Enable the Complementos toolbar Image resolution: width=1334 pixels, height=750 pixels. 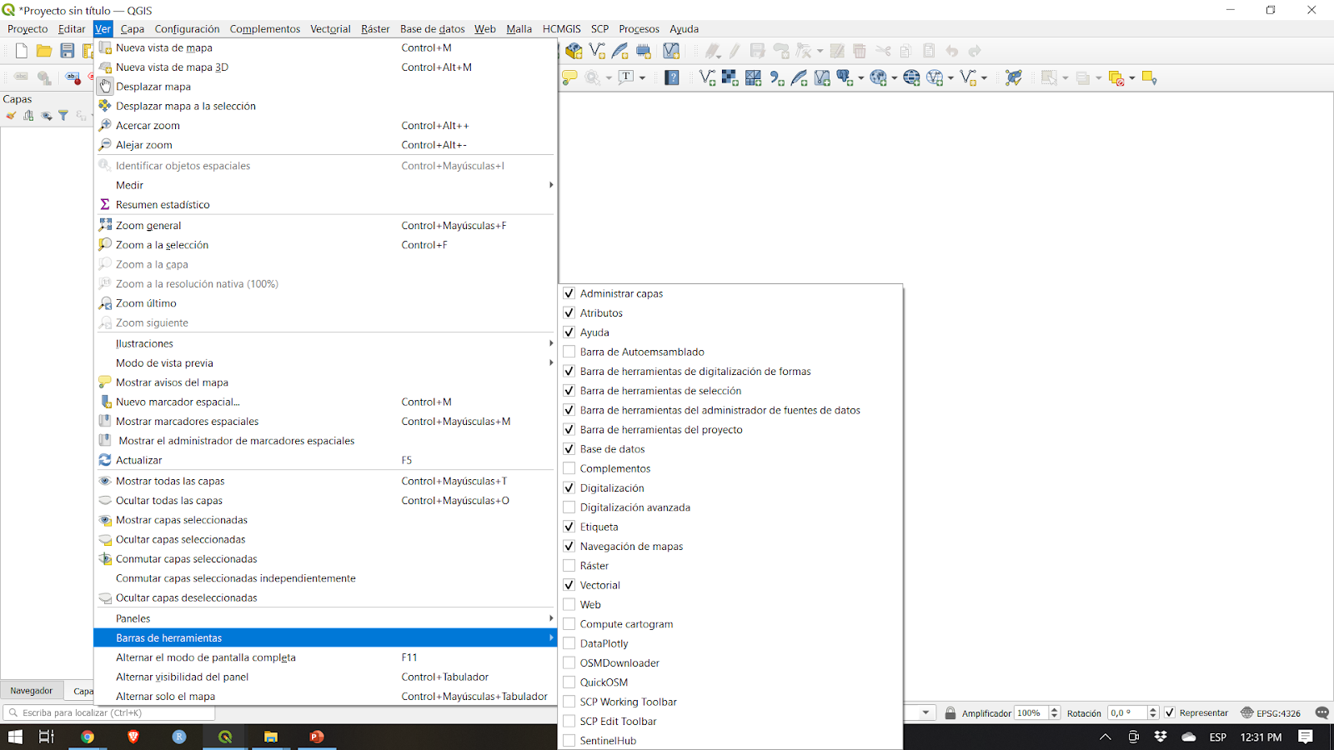(x=569, y=468)
